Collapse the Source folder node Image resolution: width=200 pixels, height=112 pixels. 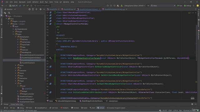(8, 24)
